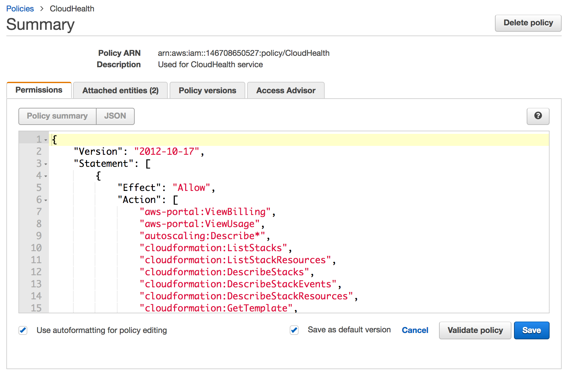Click line number 10 in editor gutter
Viewport: 568px width, 378px height.
click(36, 248)
